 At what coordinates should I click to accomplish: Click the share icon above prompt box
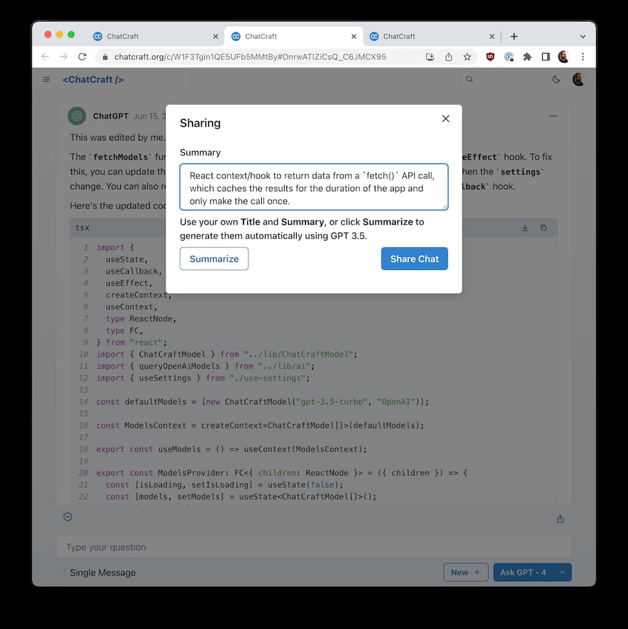pyautogui.click(x=560, y=519)
